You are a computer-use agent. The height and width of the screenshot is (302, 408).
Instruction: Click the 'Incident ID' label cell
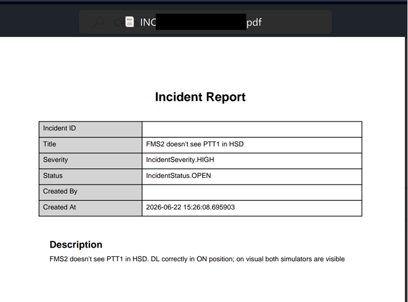[90, 129]
